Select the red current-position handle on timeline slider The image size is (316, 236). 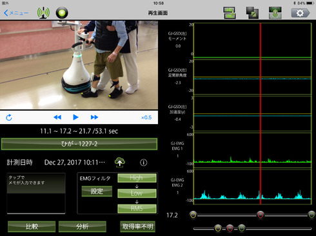coord(261,215)
